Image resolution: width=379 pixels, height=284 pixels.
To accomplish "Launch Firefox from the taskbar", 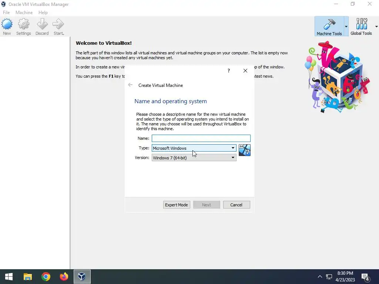I will tap(64, 277).
